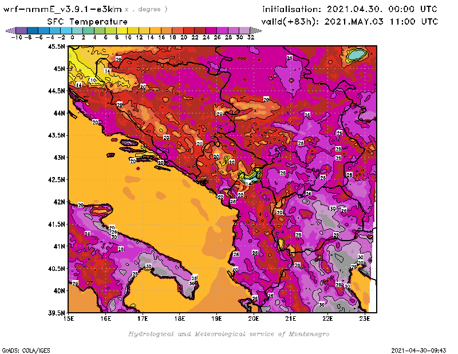Click 'Hydrological and Meteorological service of Montenegro' caption
The height and width of the screenshot is (354, 458).
coord(228,334)
